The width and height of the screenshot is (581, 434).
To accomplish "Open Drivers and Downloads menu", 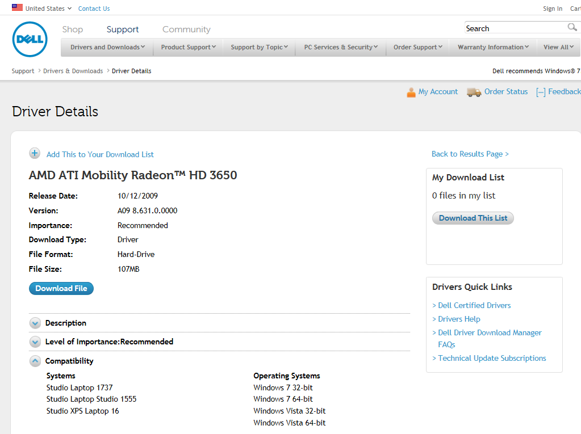I will [x=107, y=47].
